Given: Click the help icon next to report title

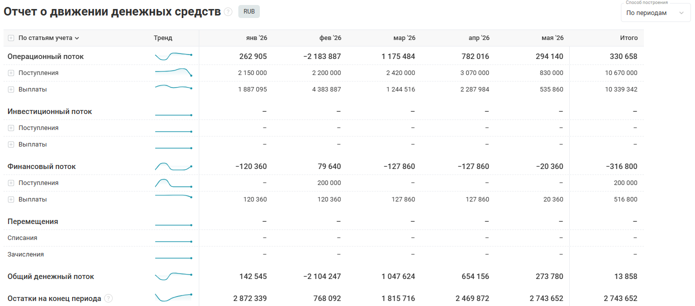Looking at the screenshot, I should [x=228, y=12].
